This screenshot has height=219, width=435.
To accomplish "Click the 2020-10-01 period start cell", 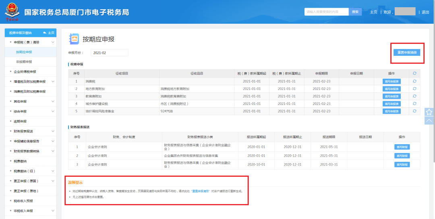I will pos(256,164).
